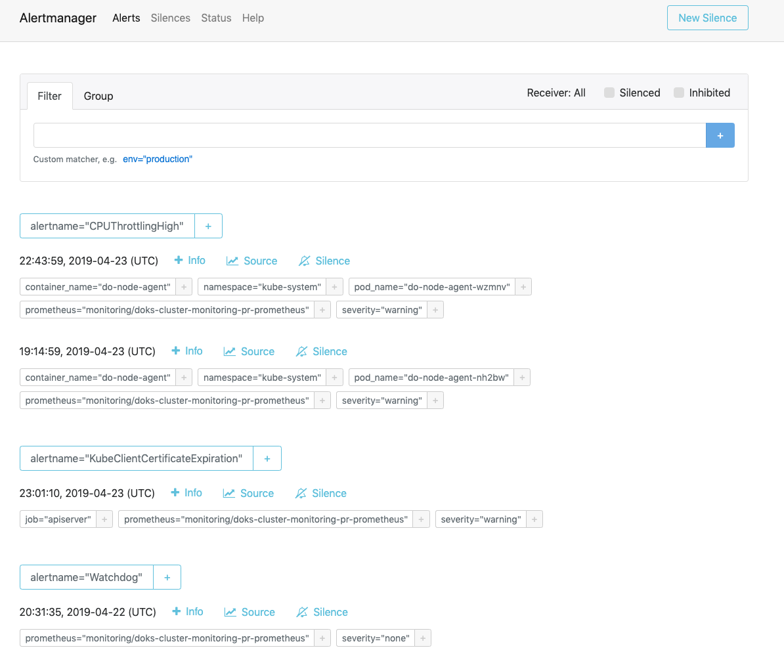Add namespace kube-system plus for 19:14:59 alert
The image size is (784, 671).
pos(334,378)
